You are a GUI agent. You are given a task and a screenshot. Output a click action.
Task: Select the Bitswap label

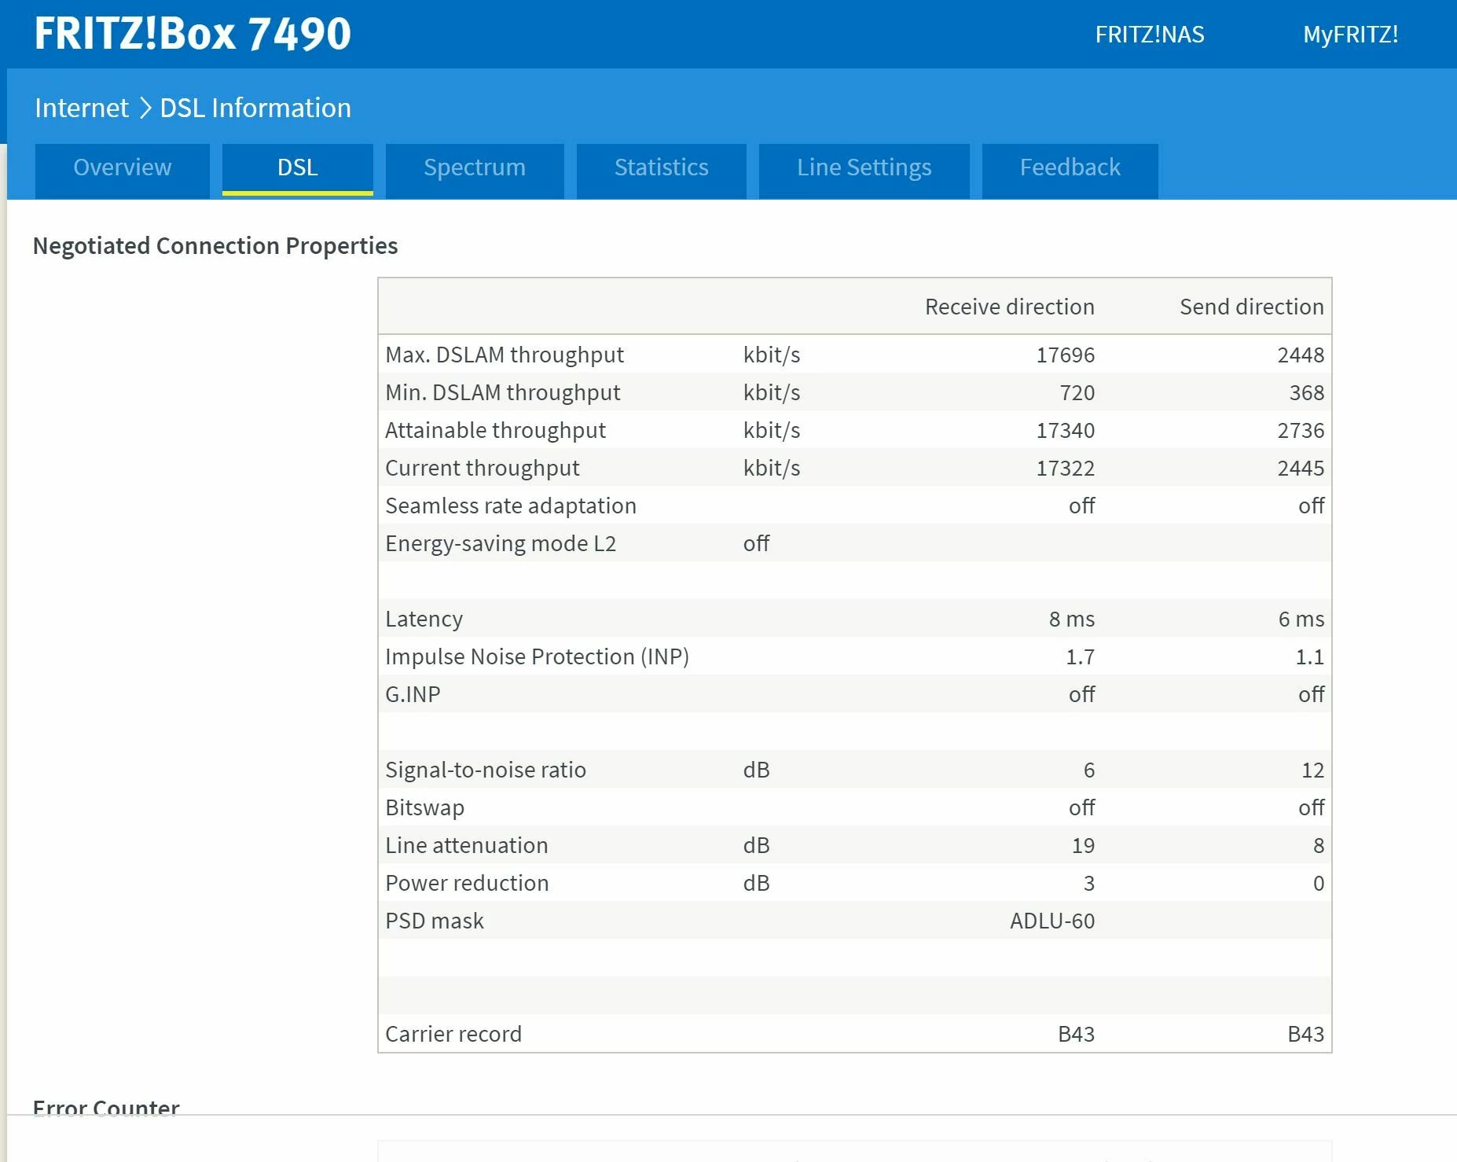click(425, 807)
